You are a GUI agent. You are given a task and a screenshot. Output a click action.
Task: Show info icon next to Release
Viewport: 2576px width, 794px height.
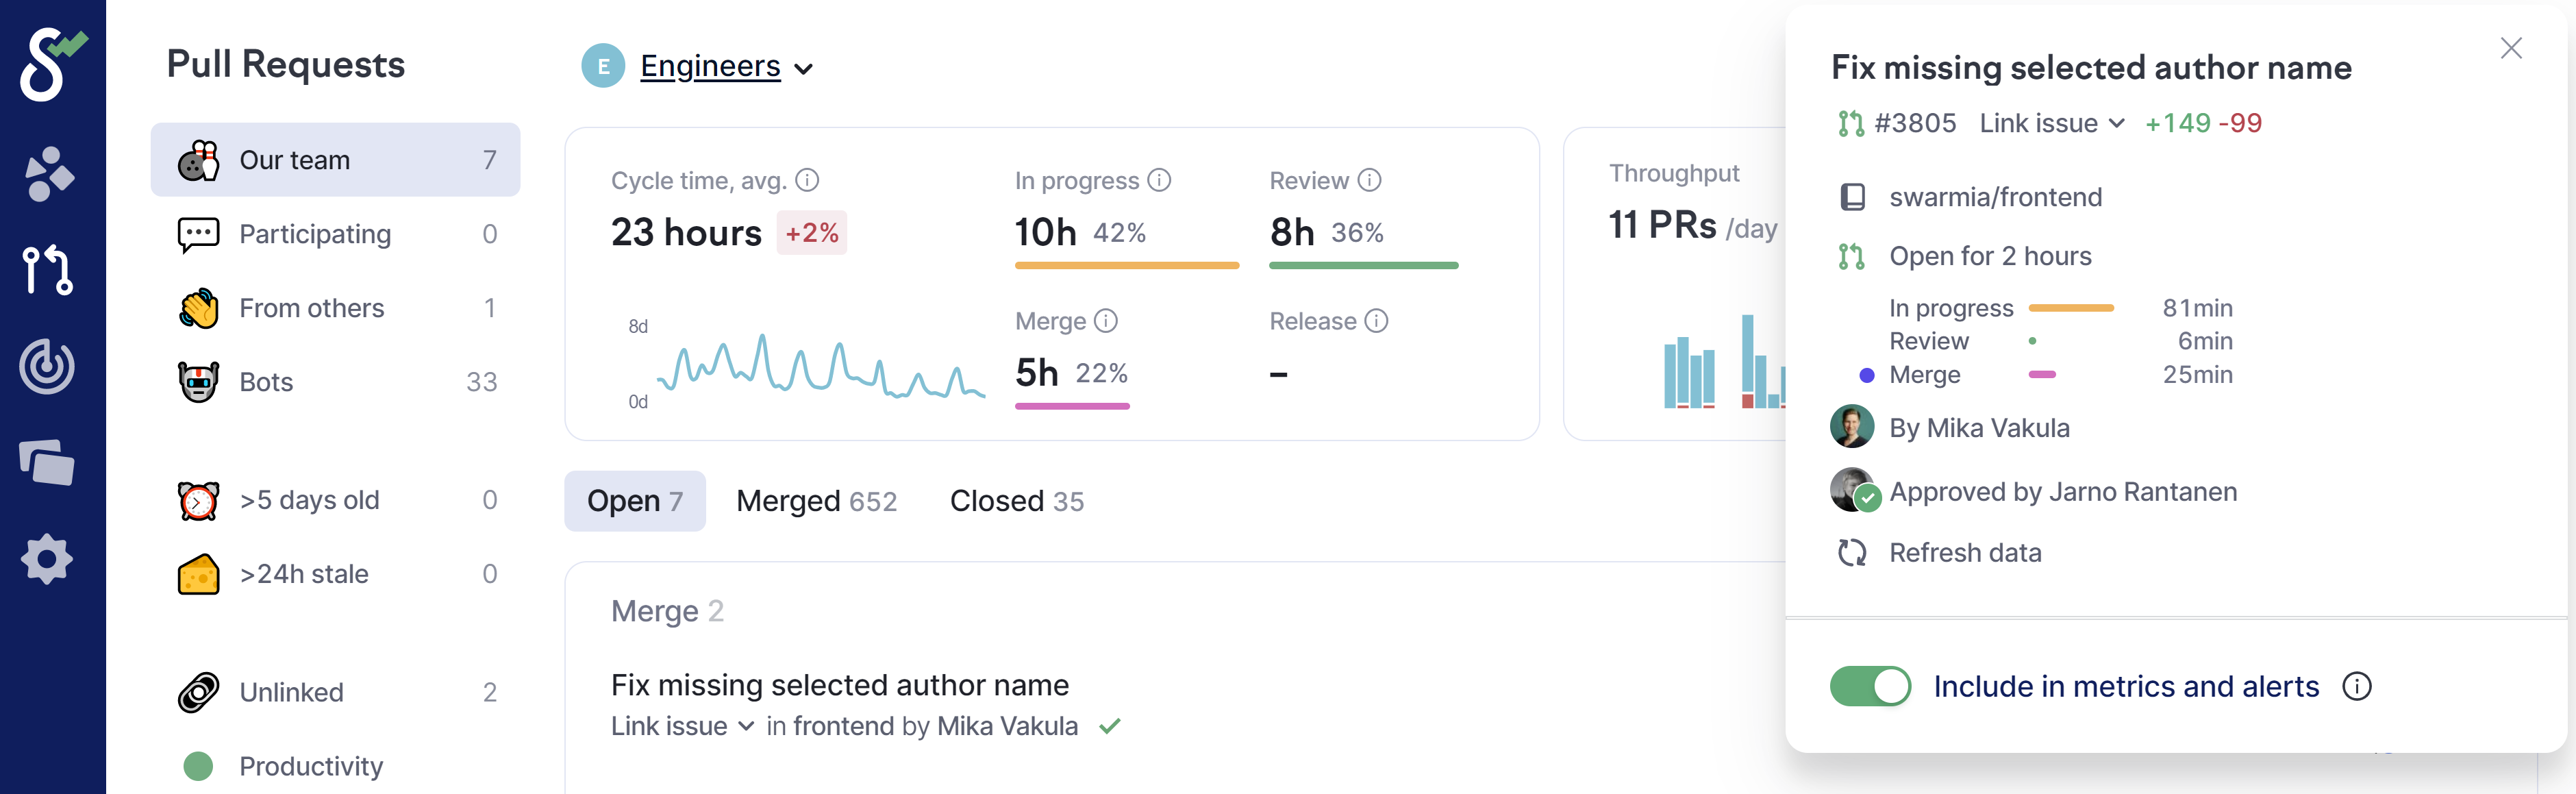1377,321
